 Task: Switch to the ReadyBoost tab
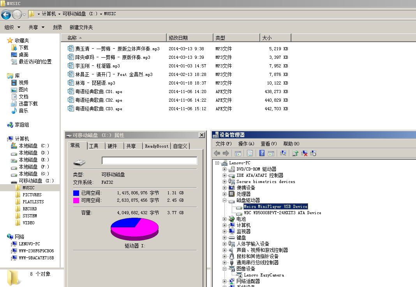click(x=157, y=146)
